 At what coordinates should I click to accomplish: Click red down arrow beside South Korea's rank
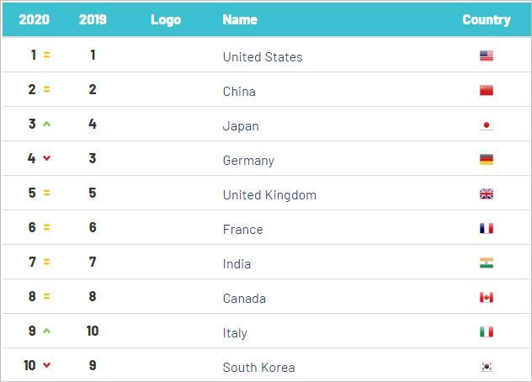tap(47, 365)
